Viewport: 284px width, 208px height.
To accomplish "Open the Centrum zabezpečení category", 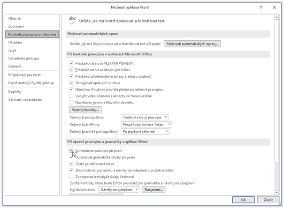I will point(32,100).
